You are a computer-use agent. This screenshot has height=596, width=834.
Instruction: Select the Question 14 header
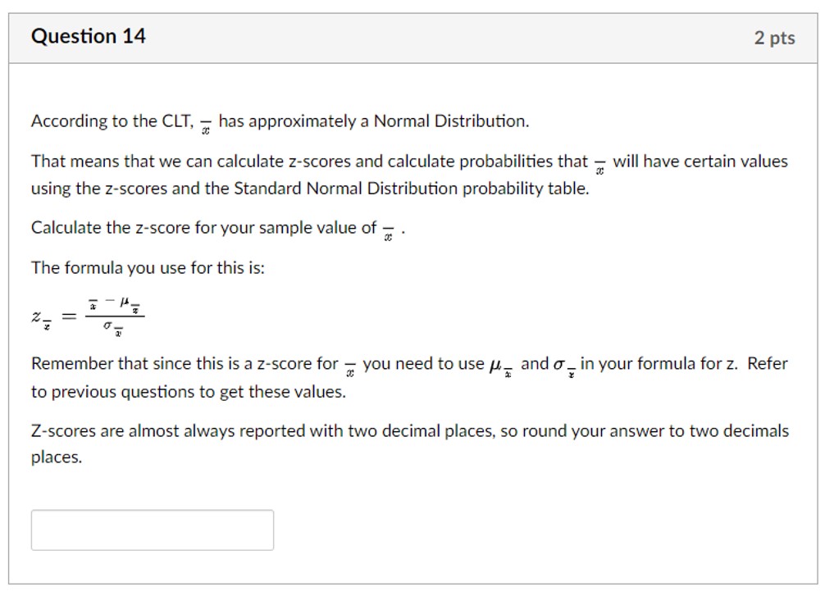tap(87, 36)
